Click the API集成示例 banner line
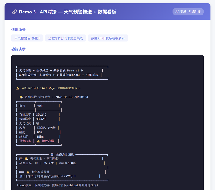This screenshot has height=190, width=215. pyautogui.click(x=59, y=75)
